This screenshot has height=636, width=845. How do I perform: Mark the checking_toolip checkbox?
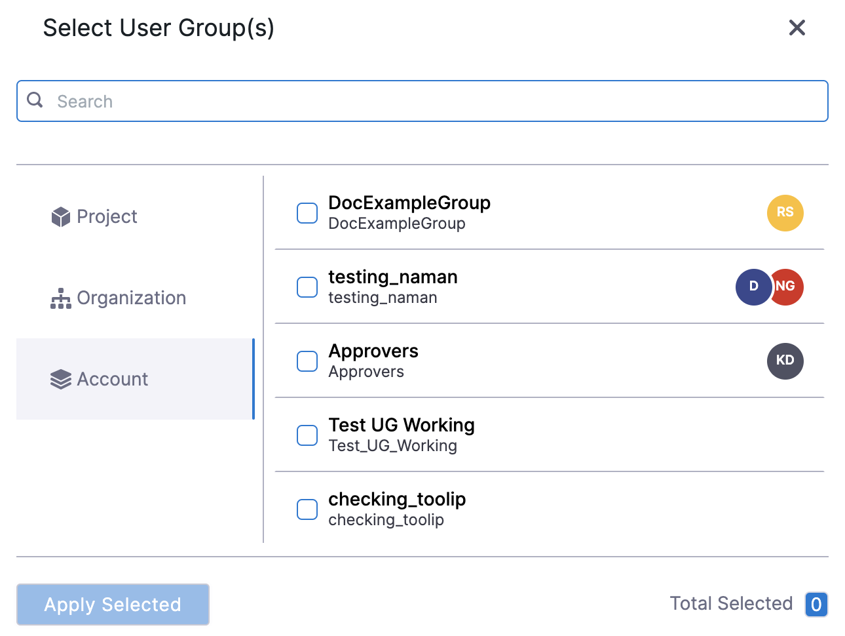pos(307,509)
